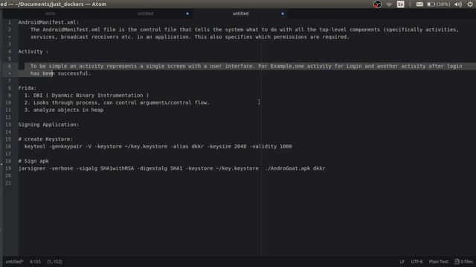This screenshot has width=476, height=267.
Task: Change the 'UTF-8' encoding selector
Action: coord(416,262)
